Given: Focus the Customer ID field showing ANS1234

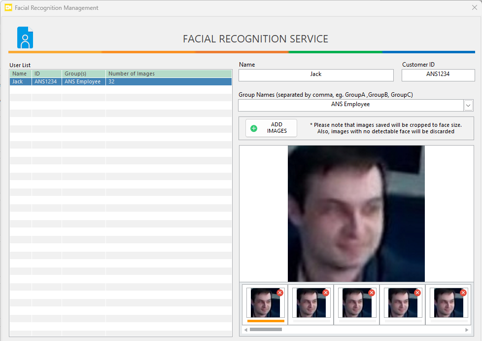Looking at the screenshot, I should click(x=438, y=75).
